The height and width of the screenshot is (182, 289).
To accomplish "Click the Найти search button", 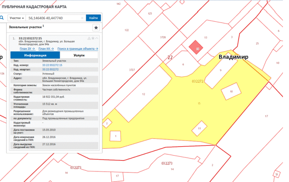I will [x=93, y=18].
